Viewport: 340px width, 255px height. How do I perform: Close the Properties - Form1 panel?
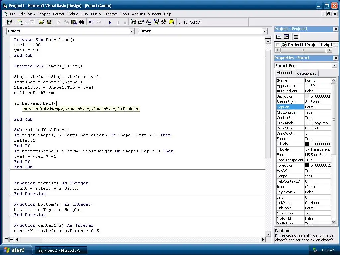[335, 58]
